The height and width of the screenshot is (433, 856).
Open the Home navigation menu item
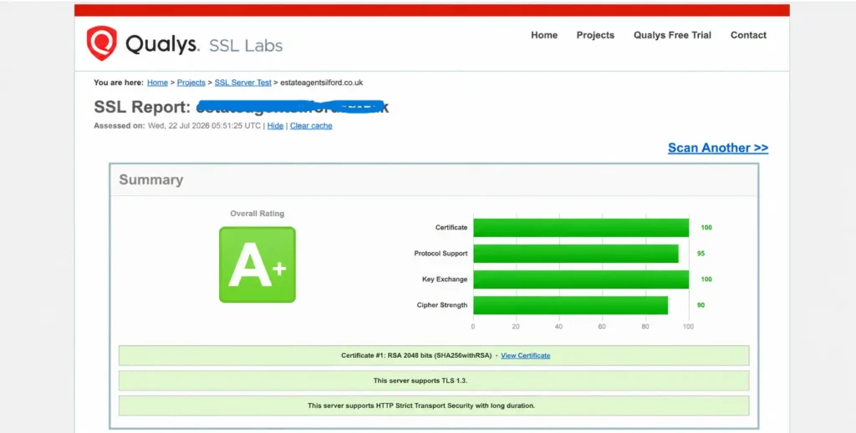(544, 35)
